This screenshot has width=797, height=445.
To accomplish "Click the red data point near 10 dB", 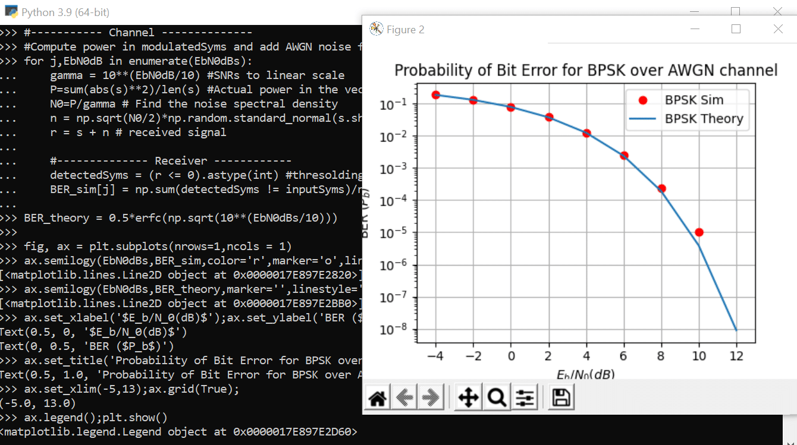I will click(699, 232).
